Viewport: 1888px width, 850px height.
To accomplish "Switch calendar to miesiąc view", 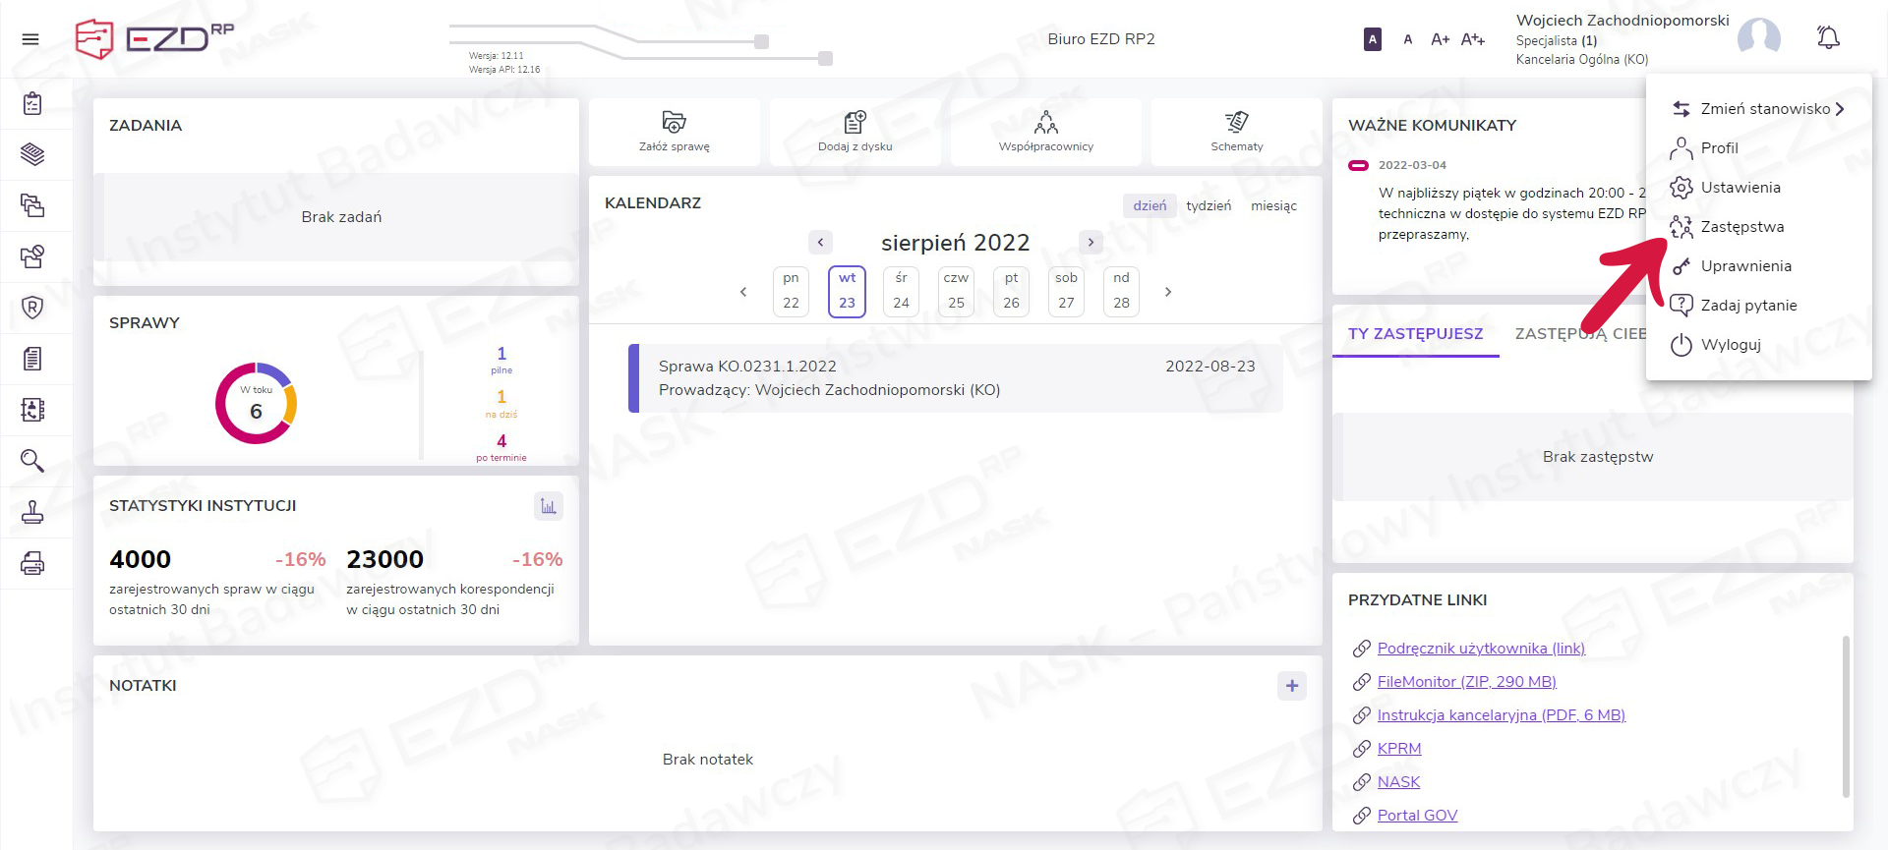I will pyautogui.click(x=1273, y=205).
